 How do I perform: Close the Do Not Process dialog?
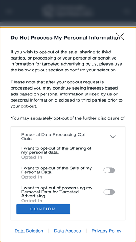(120, 37)
